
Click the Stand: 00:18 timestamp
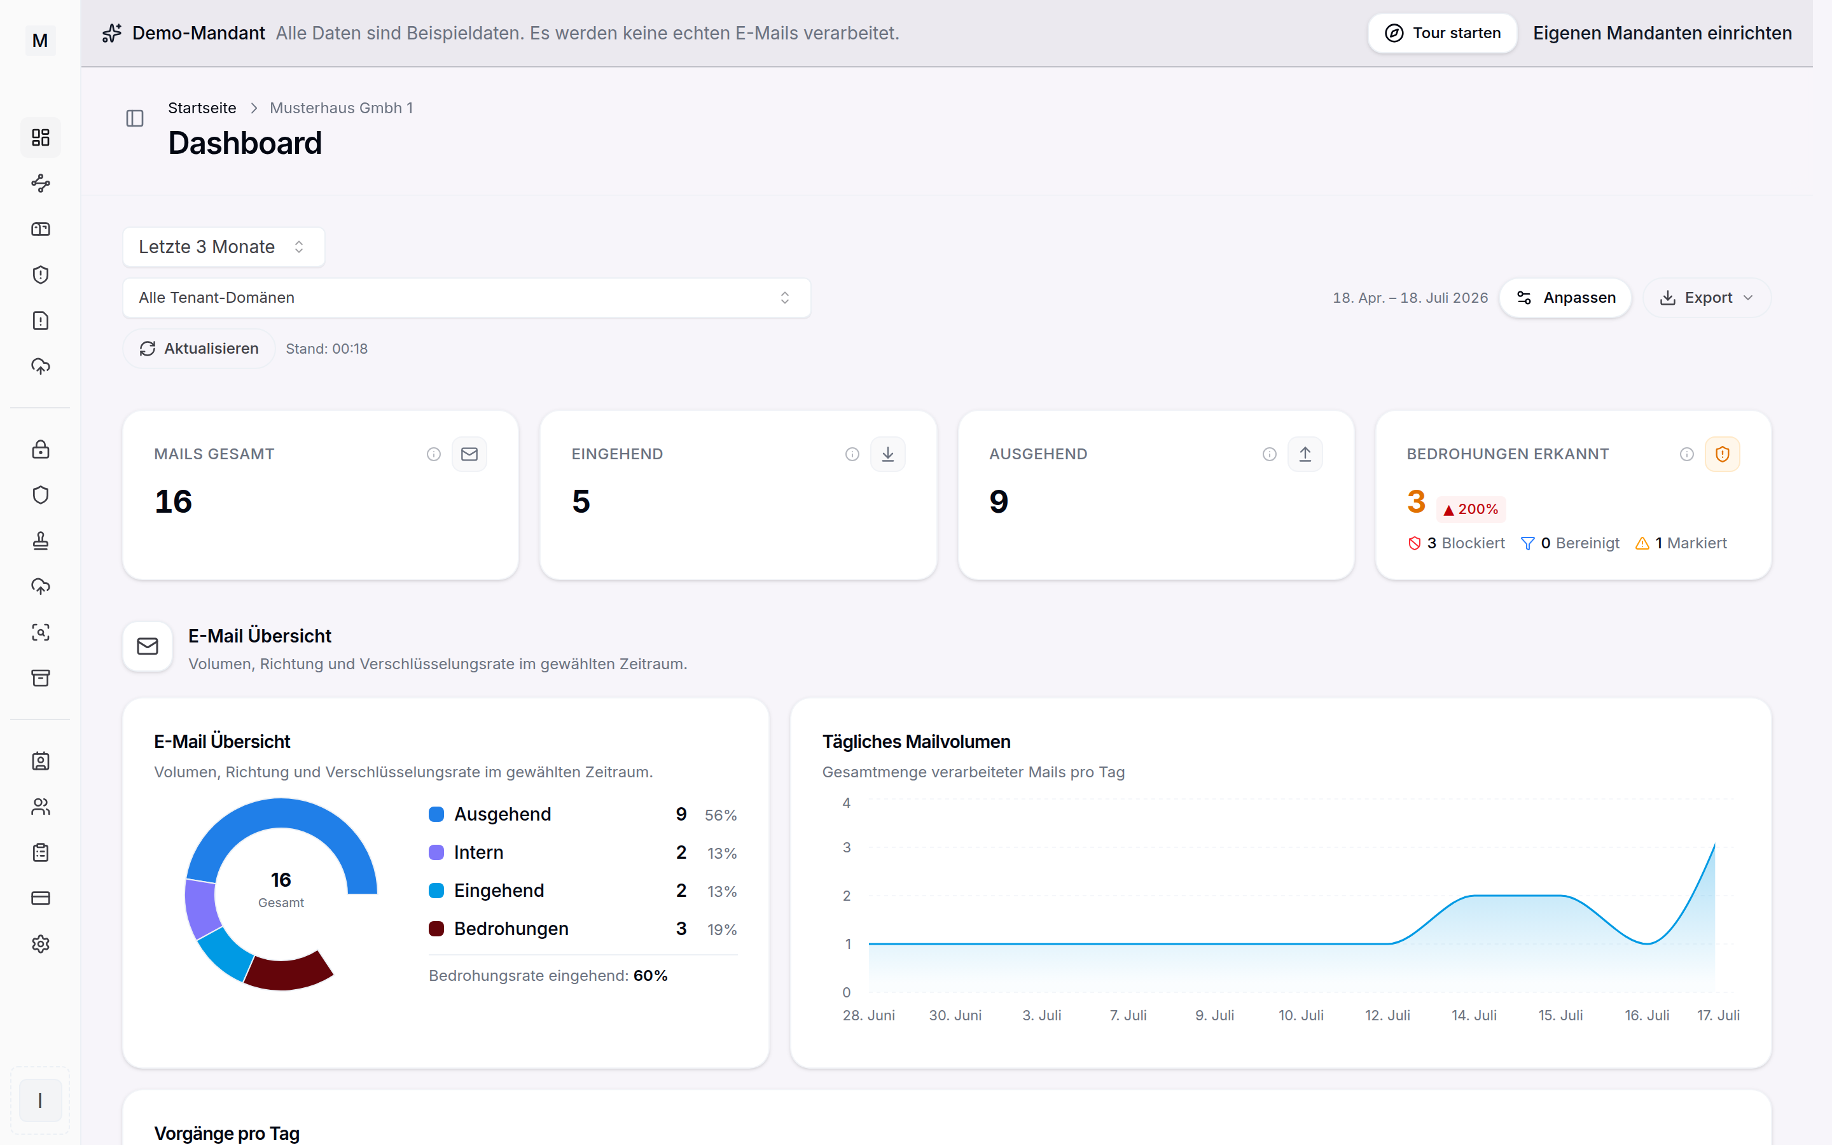(327, 349)
